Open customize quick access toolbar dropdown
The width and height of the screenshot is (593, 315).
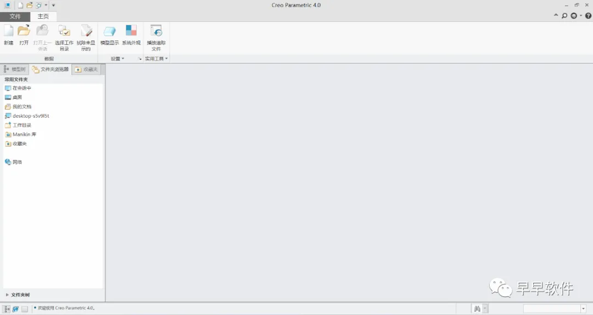point(53,5)
